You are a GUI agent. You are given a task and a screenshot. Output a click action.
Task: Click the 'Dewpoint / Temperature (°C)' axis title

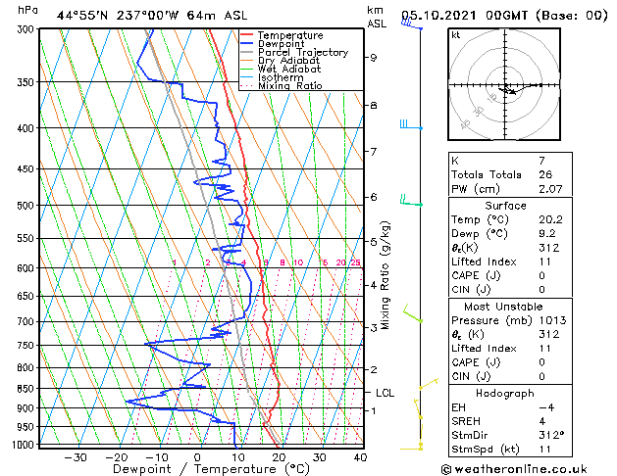click(211, 469)
